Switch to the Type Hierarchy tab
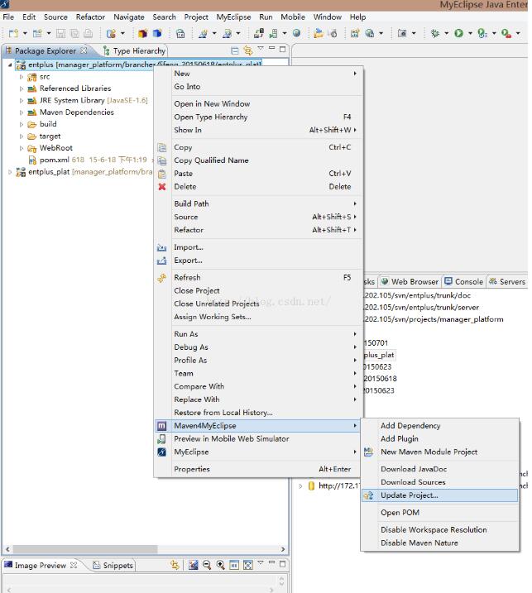 click(134, 50)
